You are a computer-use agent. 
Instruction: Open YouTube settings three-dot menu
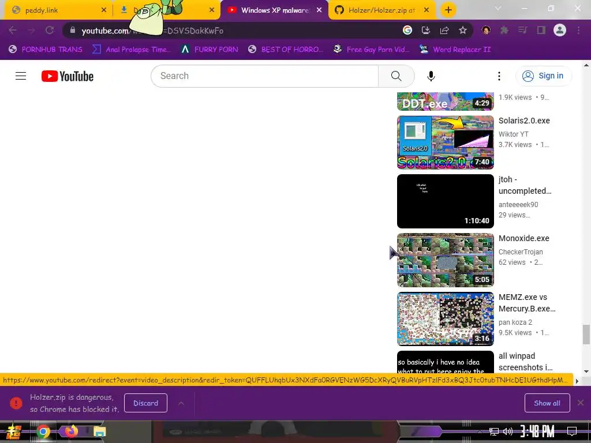(x=499, y=76)
